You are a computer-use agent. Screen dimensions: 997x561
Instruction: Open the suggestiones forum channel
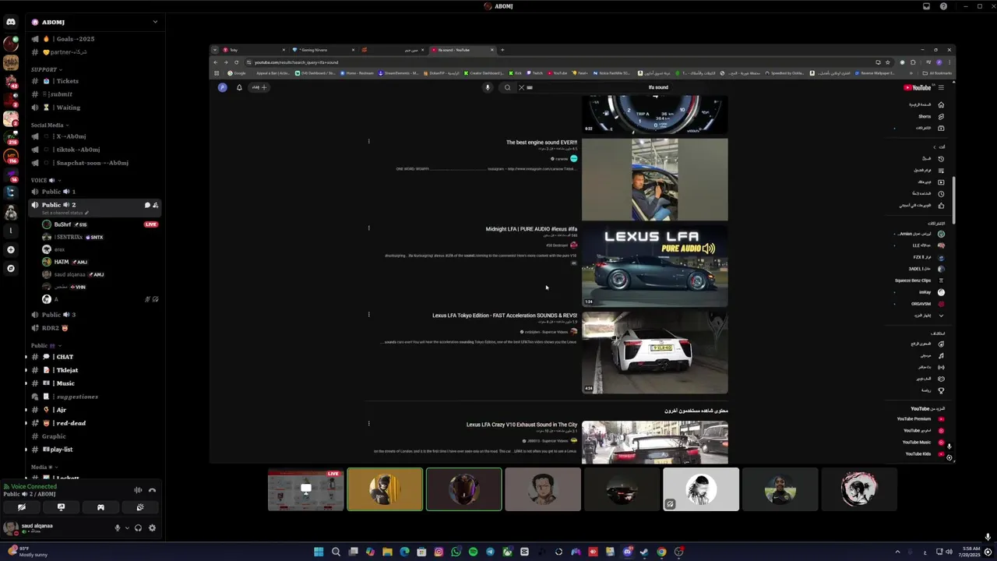point(93,397)
